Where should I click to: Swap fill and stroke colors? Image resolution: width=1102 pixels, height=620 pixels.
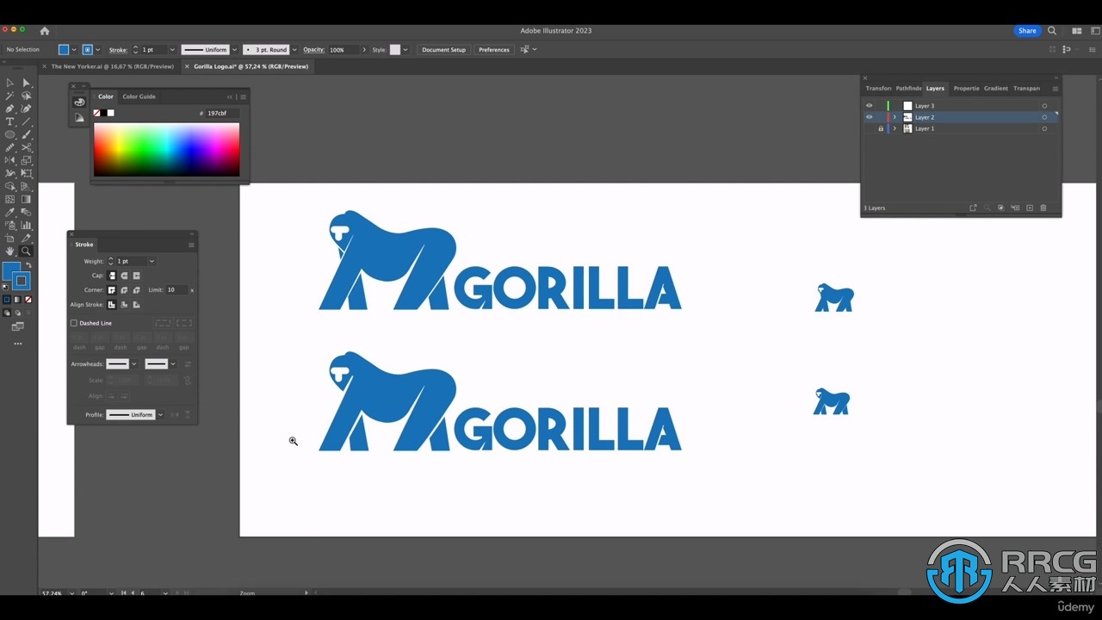tap(28, 266)
